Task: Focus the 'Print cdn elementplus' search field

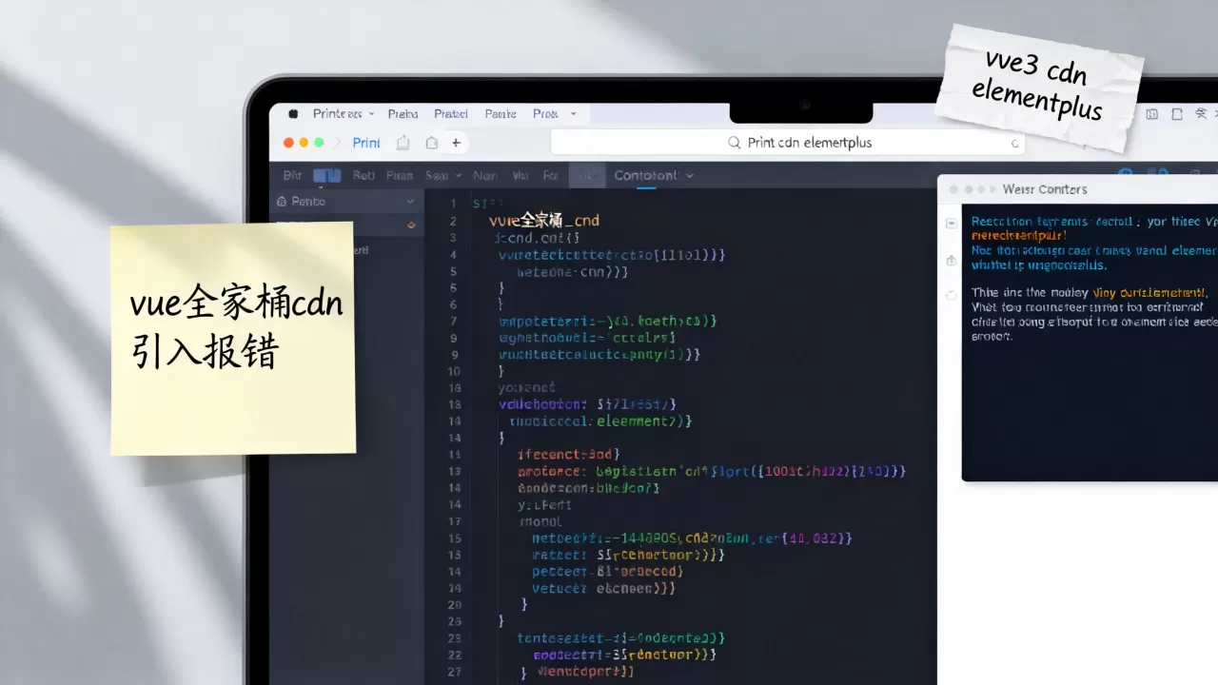Action: pyautogui.click(x=787, y=143)
